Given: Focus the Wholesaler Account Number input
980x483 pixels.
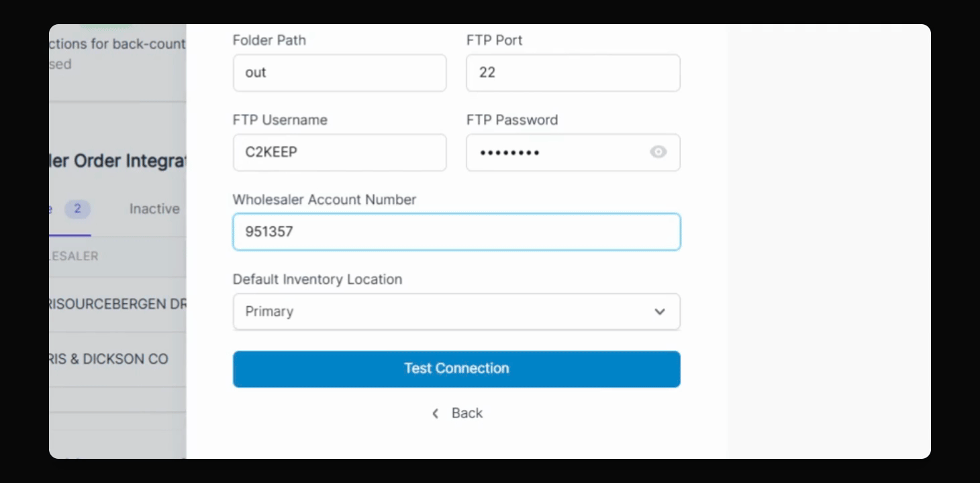Looking at the screenshot, I should pos(456,232).
